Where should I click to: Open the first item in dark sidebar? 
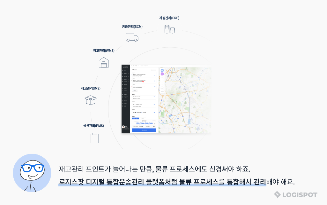[x=125, y=71]
